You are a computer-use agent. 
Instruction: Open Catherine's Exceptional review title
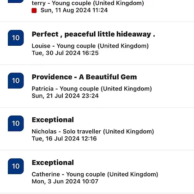tap(53, 163)
